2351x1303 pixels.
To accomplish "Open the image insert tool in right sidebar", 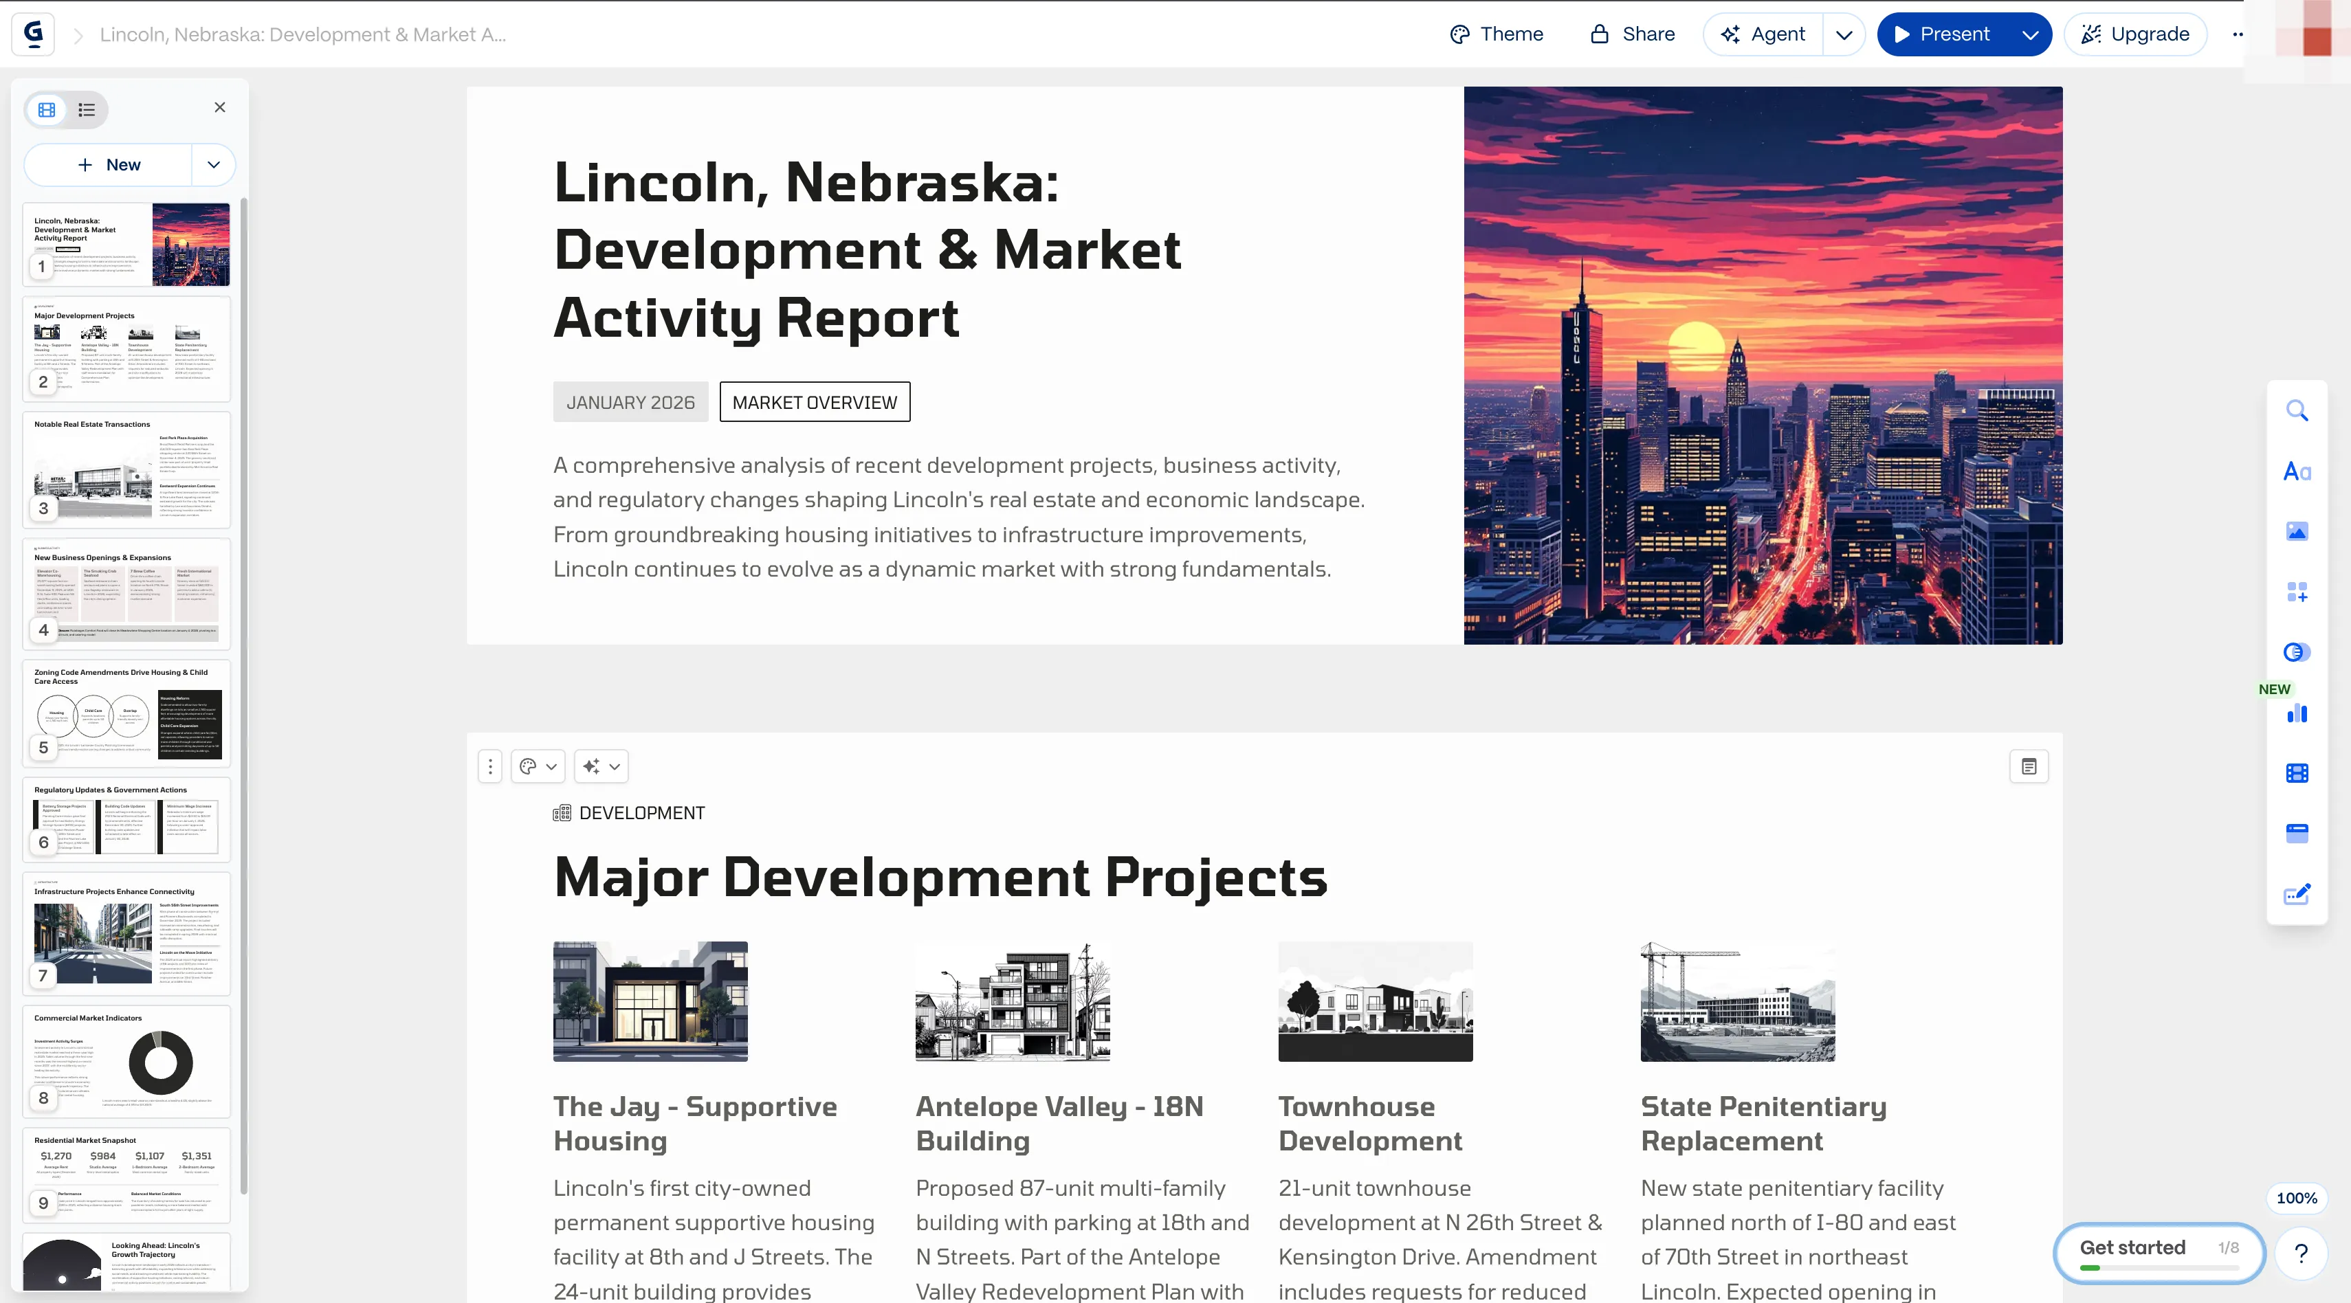I will coord(2296,532).
